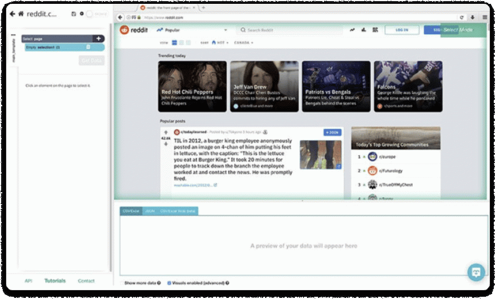Viewport: 496px width, 299px height.
Task: Open a new browser tab with plus
Action: click(x=203, y=8)
